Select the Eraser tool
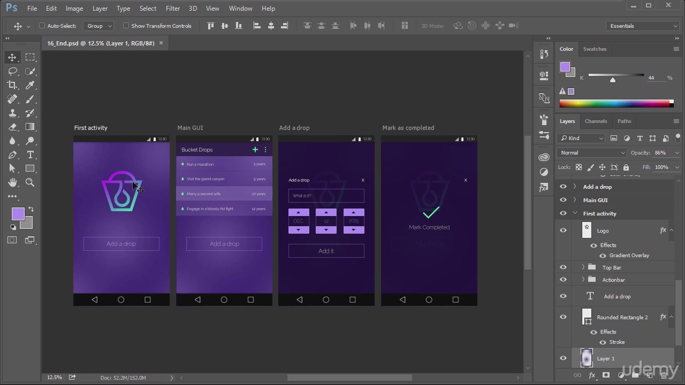 tap(12, 127)
